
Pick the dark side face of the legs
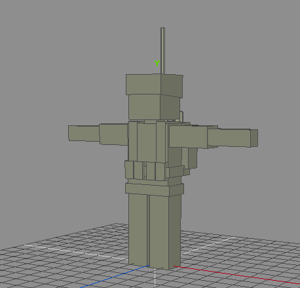tap(175, 232)
